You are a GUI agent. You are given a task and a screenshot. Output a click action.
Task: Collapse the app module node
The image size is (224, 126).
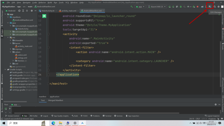coord(5,14)
